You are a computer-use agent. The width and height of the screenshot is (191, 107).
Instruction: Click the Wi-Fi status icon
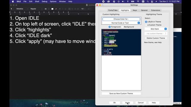[138, 1]
